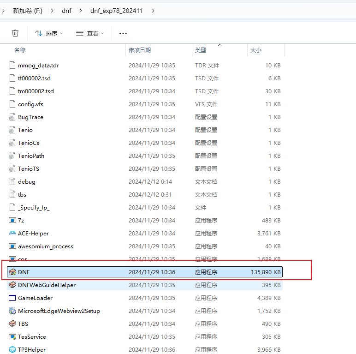Viewport: 356px width, 354px height.
Task: Select the dnf_exp78_202411 breadcrumb
Action: tap(117, 11)
